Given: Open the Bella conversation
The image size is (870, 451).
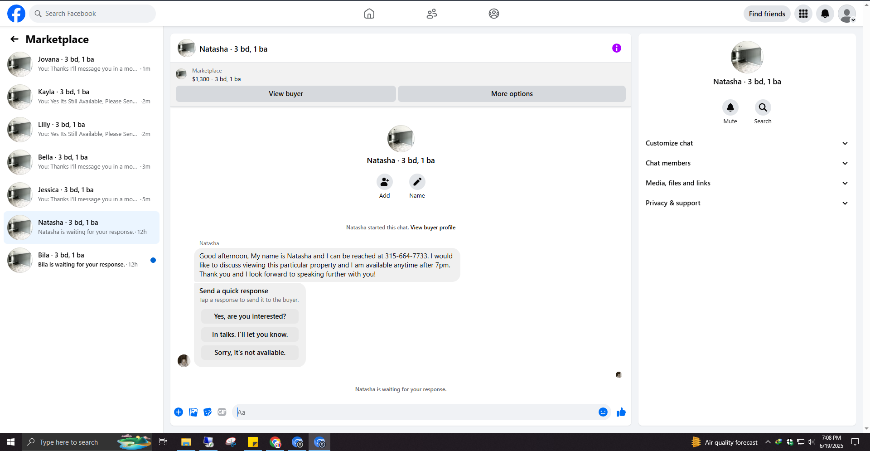Looking at the screenshot, I should click(x=82, y=162).
